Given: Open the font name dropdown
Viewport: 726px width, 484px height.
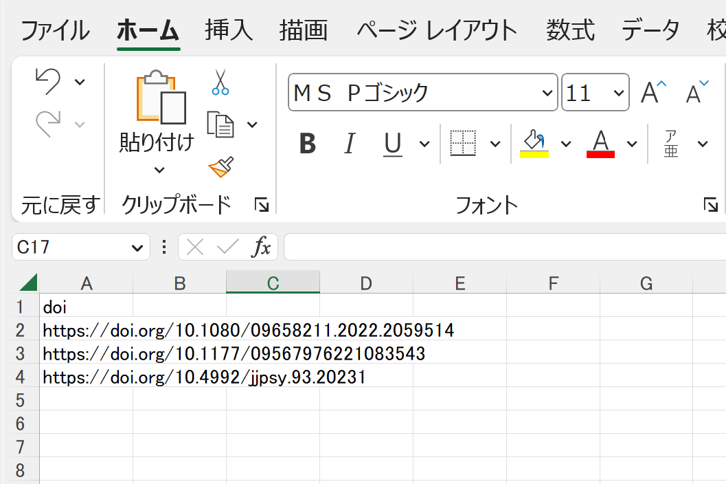Looking at the screenshot, I should coord(547,93).
